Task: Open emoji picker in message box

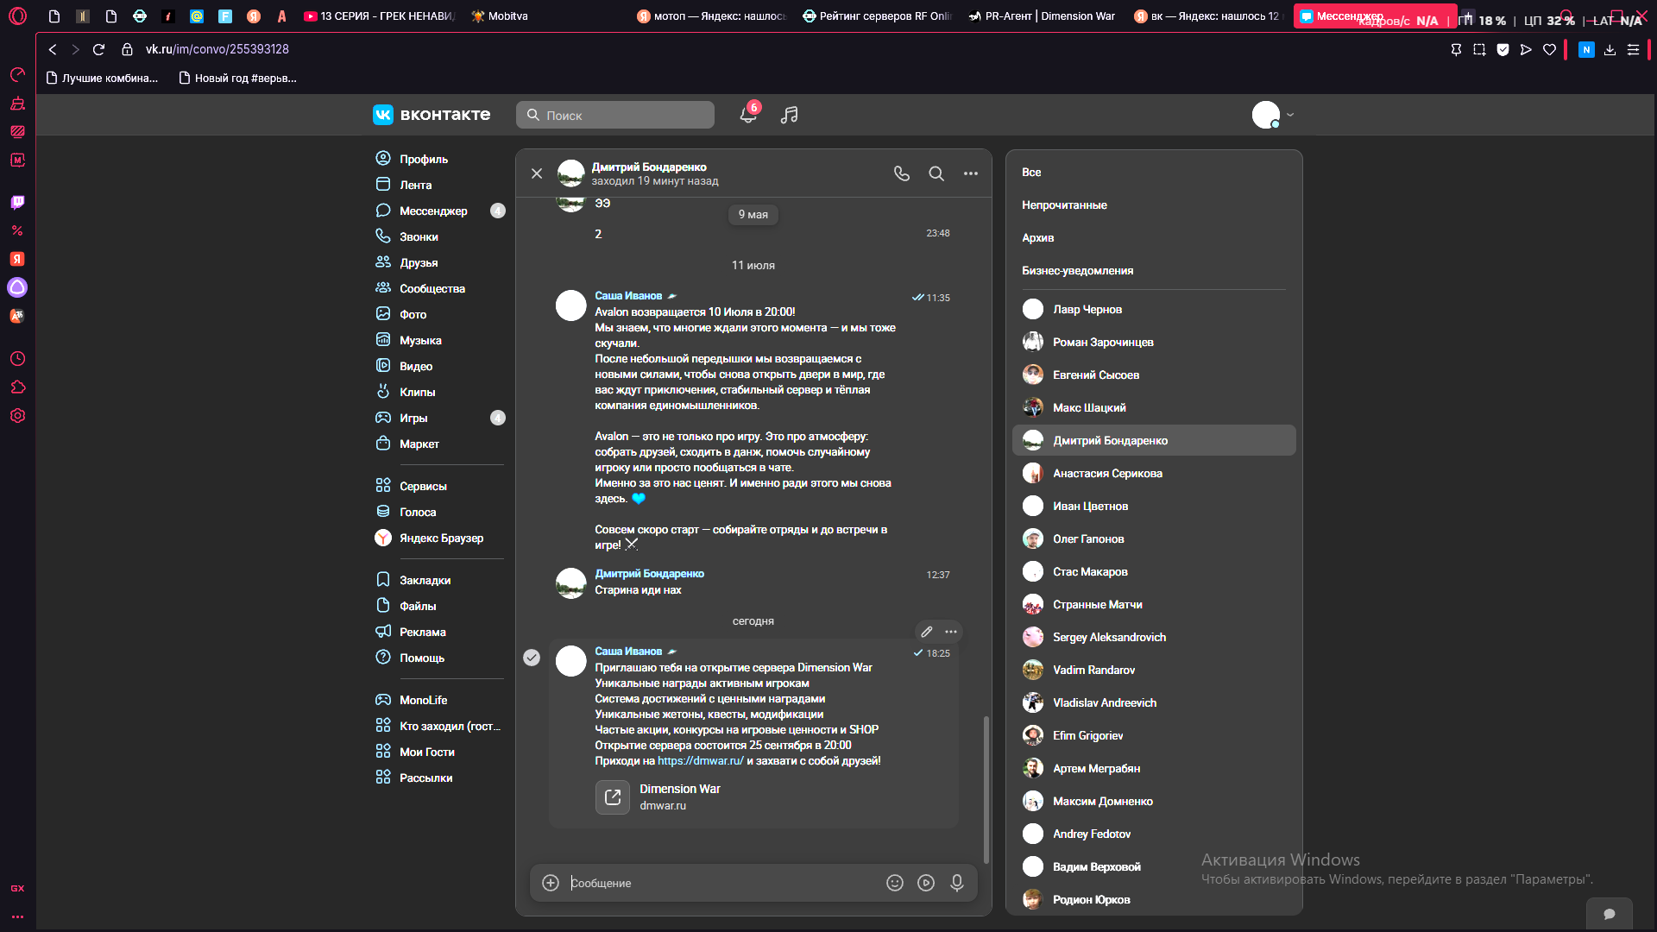Action: pos(895,883)
